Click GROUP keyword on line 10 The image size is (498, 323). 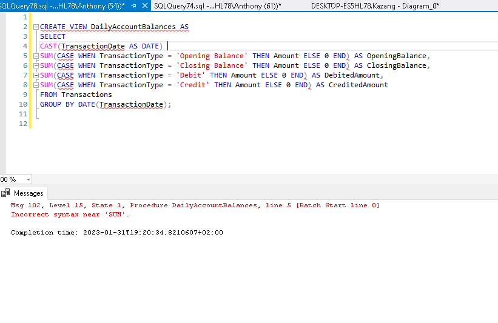click(50, 104)
